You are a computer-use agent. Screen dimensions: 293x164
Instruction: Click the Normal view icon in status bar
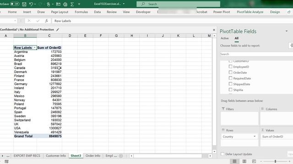(x=234, y=161)
